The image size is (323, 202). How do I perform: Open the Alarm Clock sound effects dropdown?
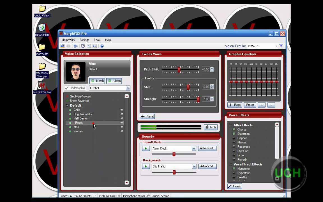tap(194, 148)
